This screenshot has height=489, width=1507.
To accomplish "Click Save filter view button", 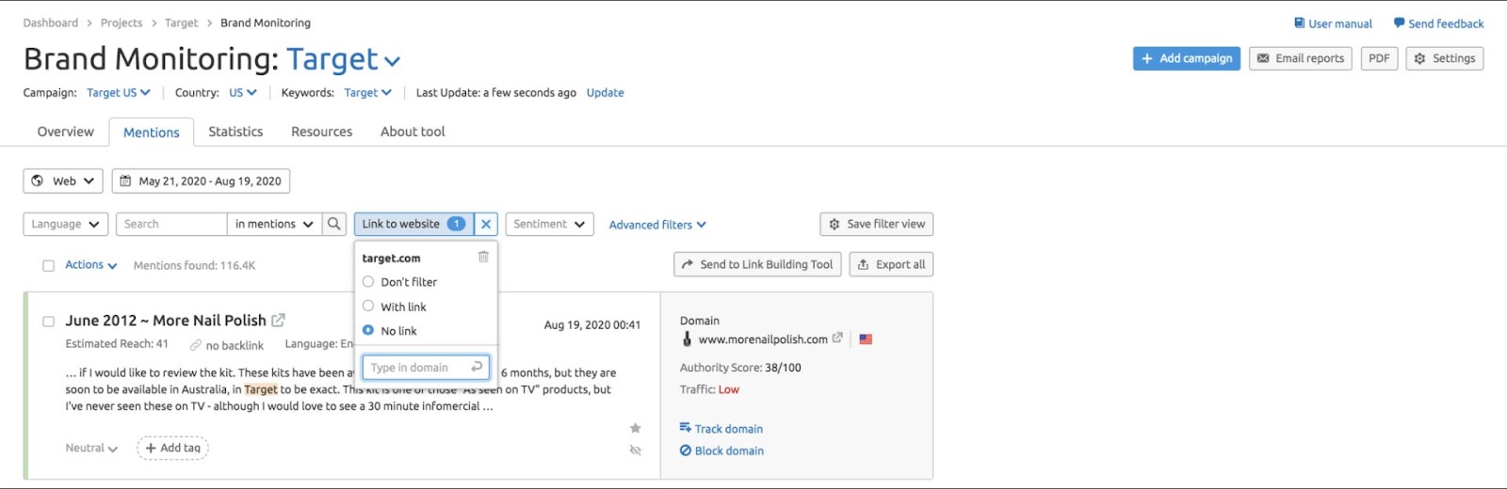I will (877, 224).
